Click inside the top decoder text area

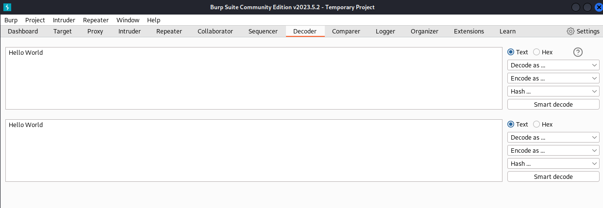click(254, 78)
